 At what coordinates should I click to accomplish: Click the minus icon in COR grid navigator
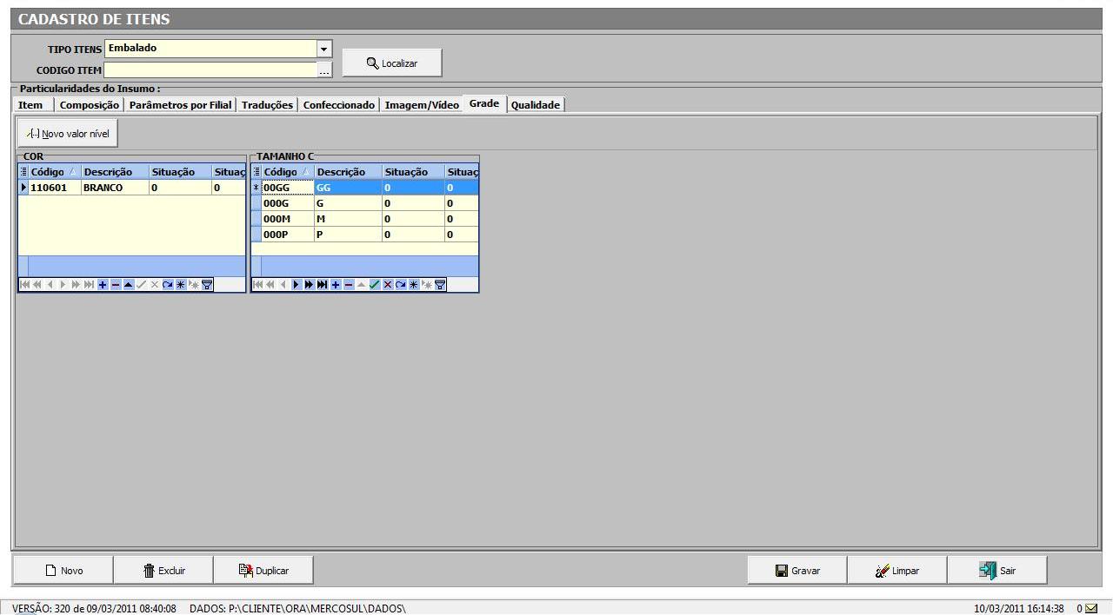pyautogui.click(x=116, y=284)
